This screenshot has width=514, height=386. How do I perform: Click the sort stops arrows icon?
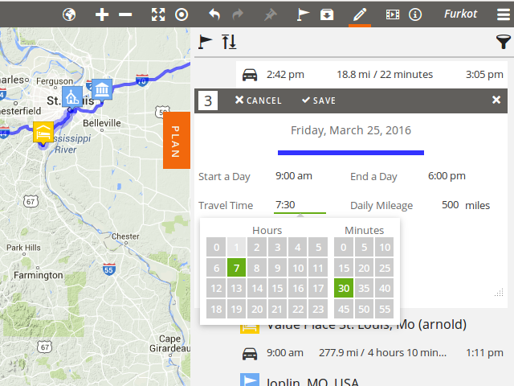click(229, 42)
